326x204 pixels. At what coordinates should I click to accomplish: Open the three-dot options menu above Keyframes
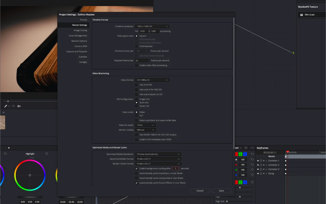(x=252, y=148)
